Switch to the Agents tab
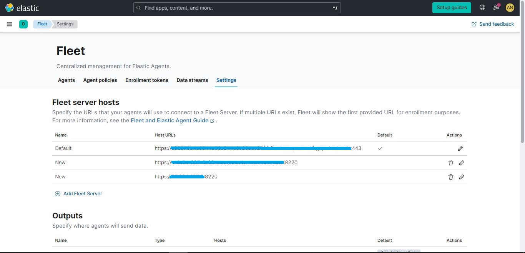 [x=66, y=80]
